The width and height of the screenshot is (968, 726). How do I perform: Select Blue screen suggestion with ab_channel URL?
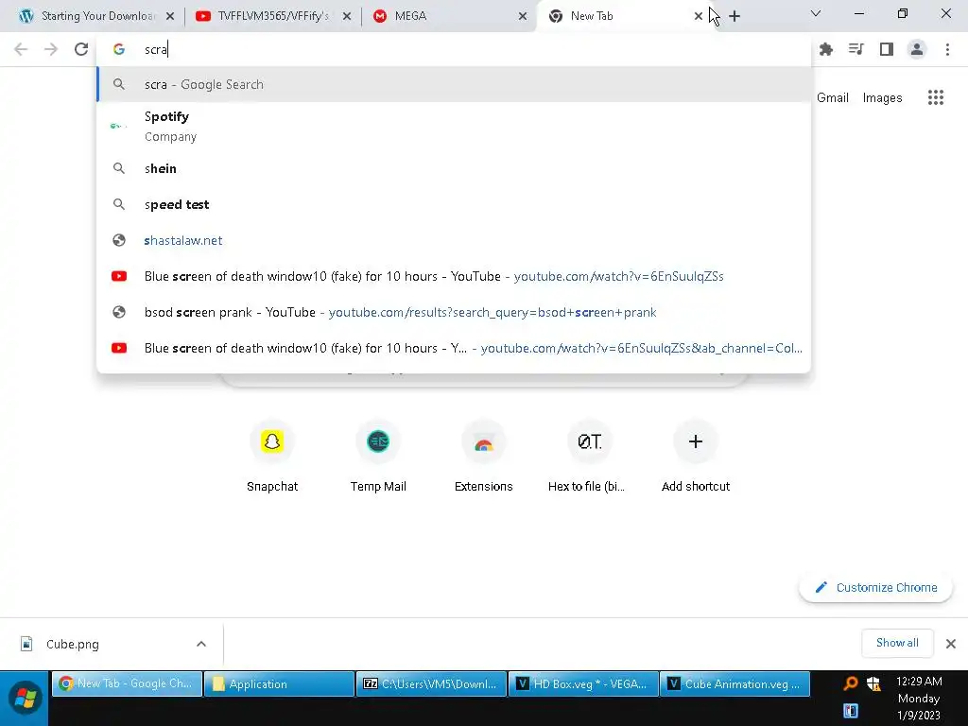454,348
